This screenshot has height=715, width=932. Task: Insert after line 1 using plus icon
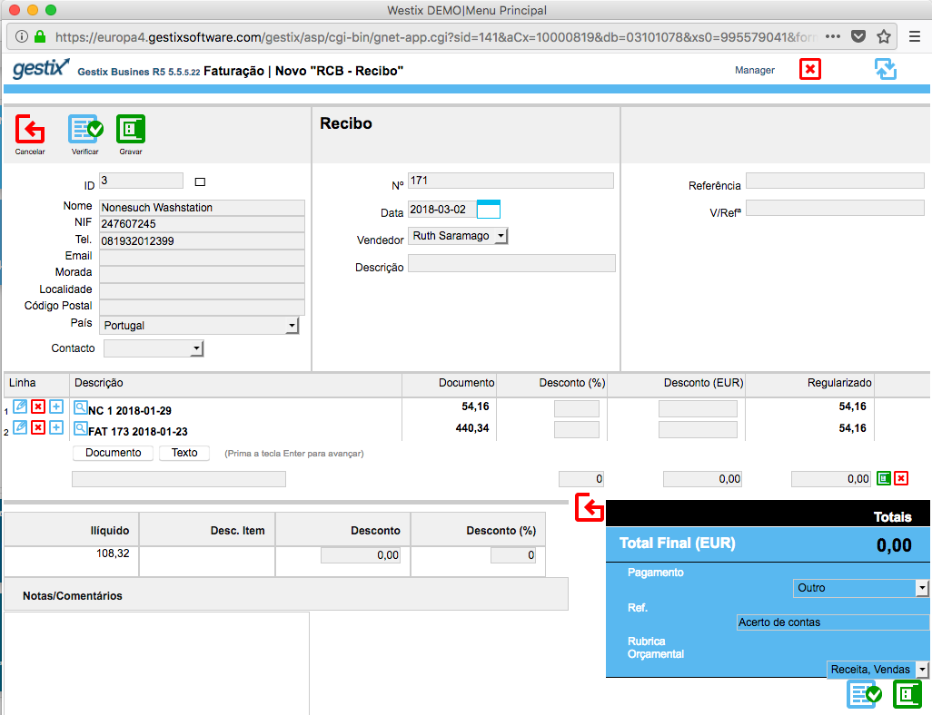(56, 406)
